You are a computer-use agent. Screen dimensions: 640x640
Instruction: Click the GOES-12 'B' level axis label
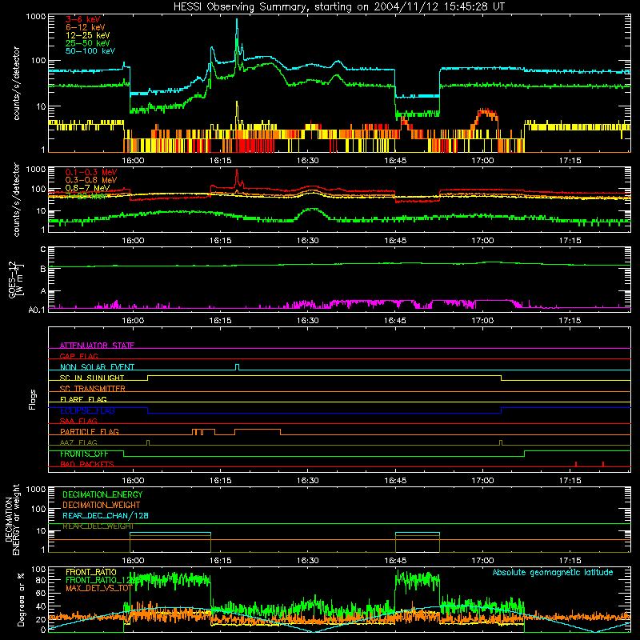point(43,269)
